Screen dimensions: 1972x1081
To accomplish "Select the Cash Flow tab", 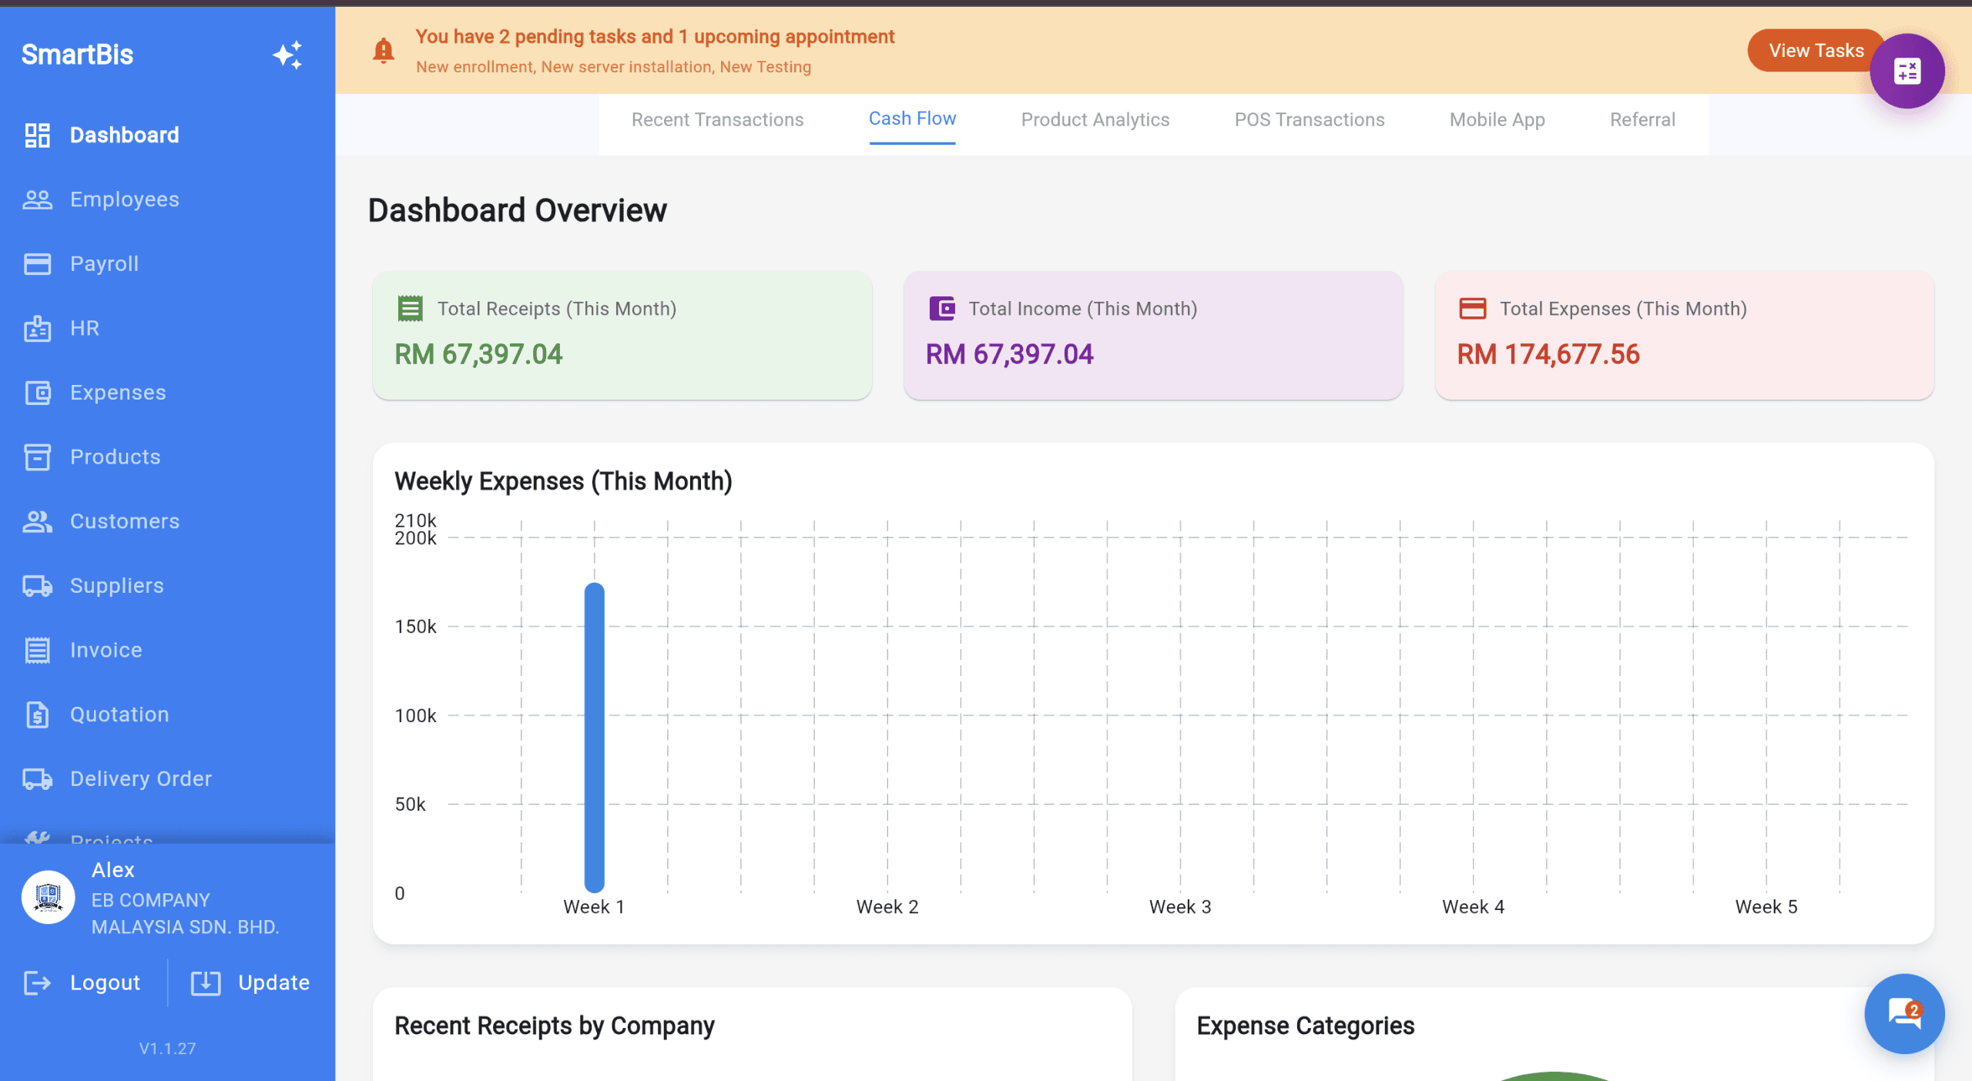I will (x=912, y=119).
